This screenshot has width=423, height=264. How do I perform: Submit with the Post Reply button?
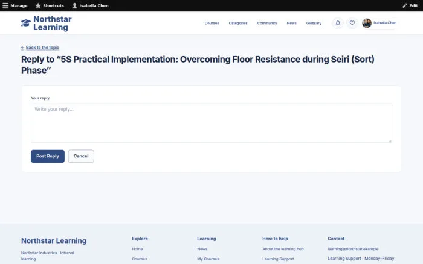[48, 156]
